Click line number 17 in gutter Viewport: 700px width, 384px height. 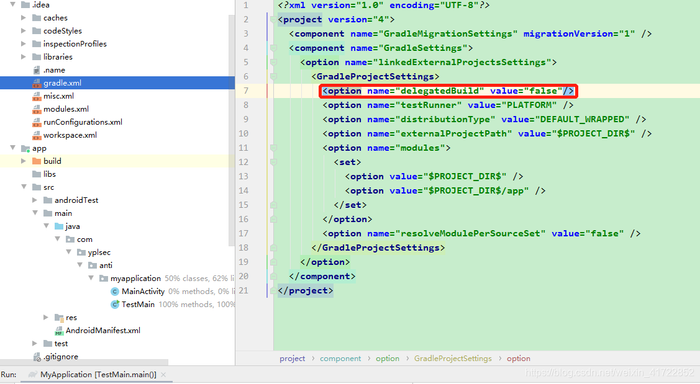click(x=243, y=233)
